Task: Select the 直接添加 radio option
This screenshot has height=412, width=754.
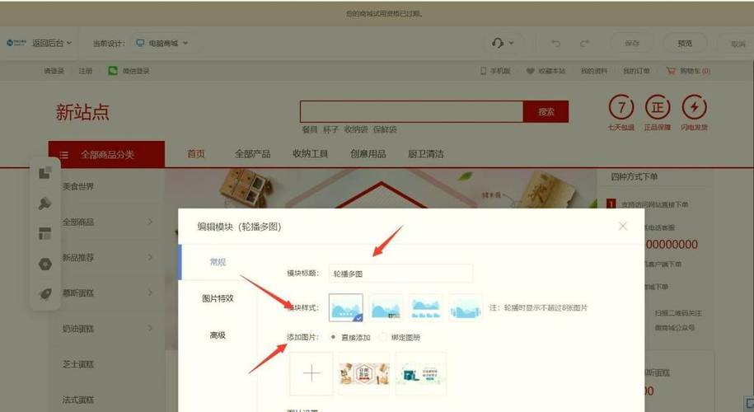Action: 333,337
